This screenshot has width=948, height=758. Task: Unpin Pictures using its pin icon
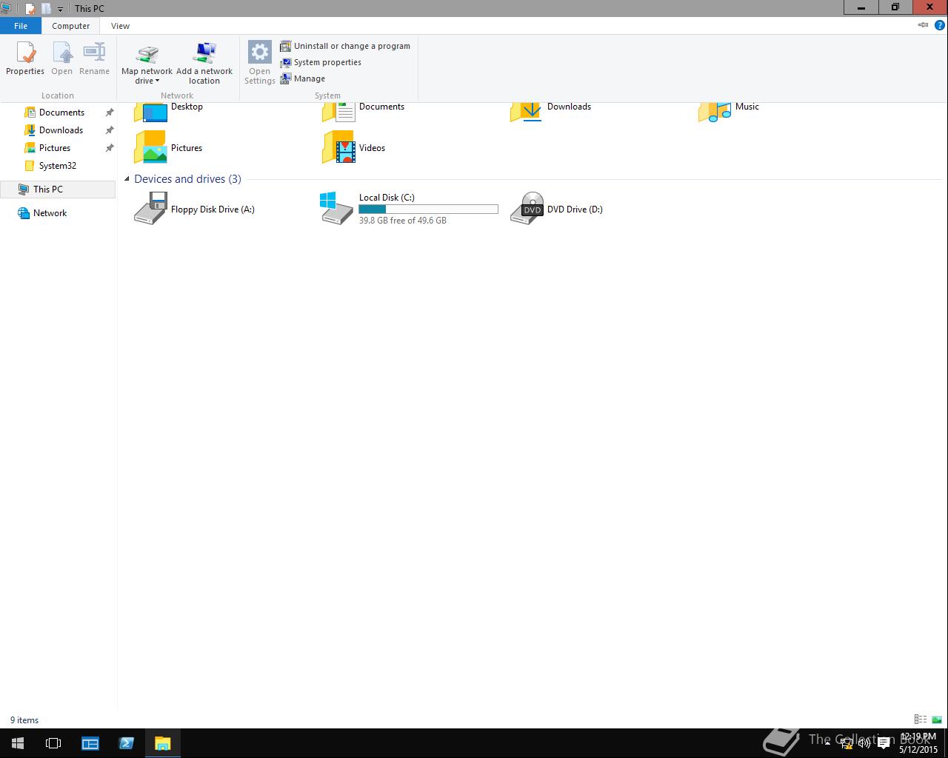[x=110, y=148]
